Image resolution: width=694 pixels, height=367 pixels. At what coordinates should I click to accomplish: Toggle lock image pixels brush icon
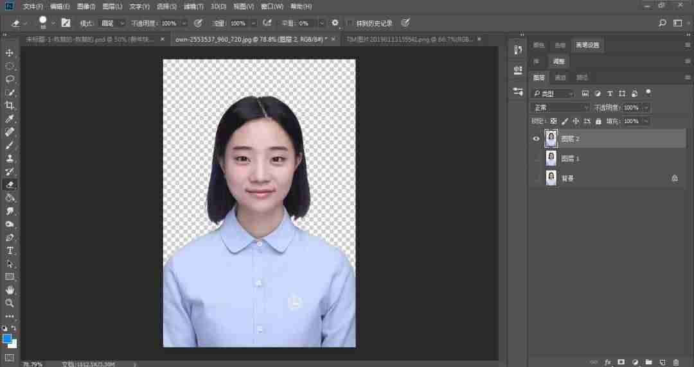pyautogui.click(x=565, y=121)
